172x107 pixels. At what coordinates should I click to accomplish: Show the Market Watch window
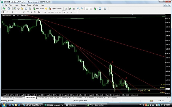click(15, 8)
